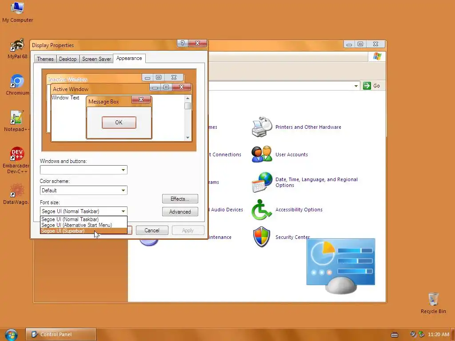Open the User Accounts link
455x341 pixels.
[291, 155]
